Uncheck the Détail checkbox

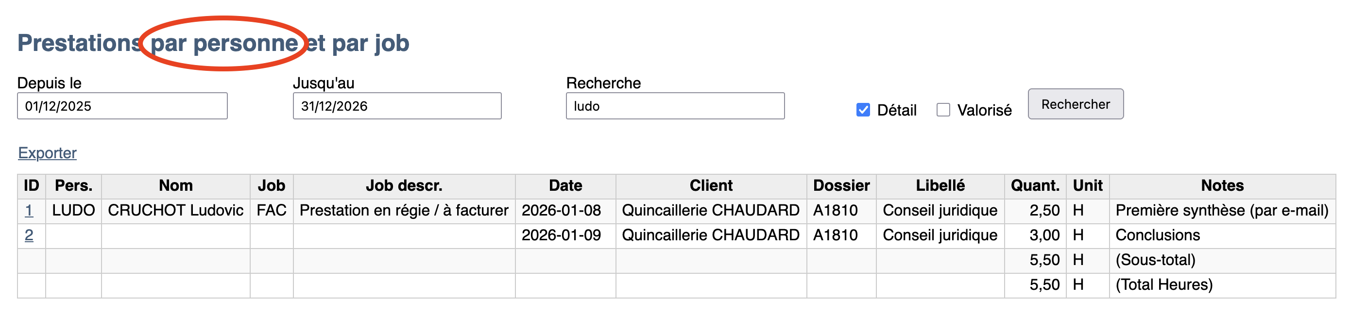863,110
